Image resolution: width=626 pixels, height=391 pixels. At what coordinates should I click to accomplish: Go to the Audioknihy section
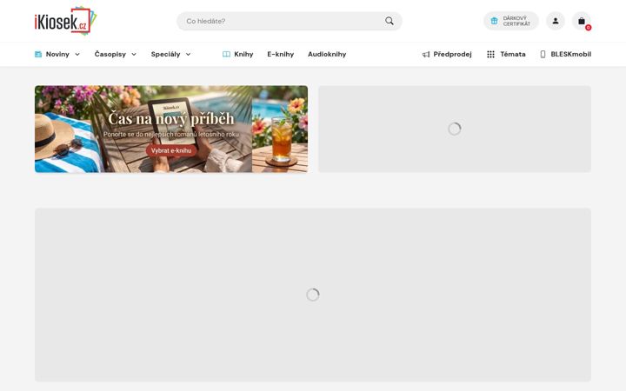327,54
